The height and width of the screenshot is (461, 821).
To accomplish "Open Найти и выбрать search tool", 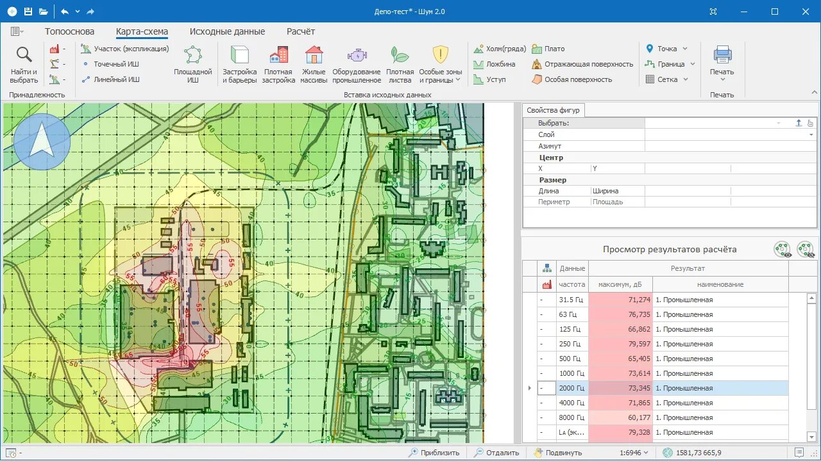I will click(24, 64).
